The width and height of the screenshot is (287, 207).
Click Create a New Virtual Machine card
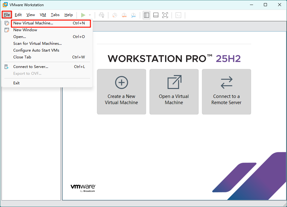click(122, 91)
